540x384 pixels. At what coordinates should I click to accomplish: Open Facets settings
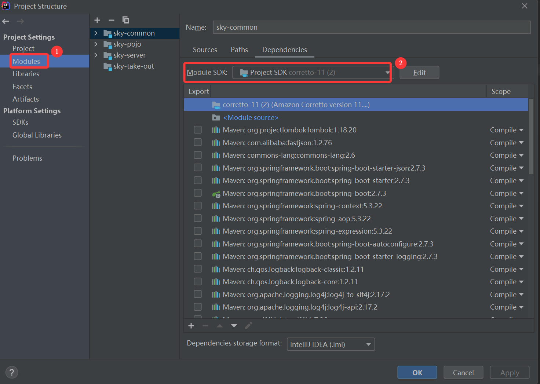pos(22,87)
